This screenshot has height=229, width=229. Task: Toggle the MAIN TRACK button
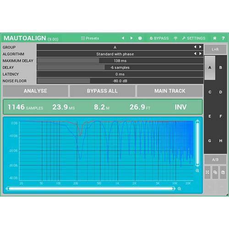coord(170,91)
